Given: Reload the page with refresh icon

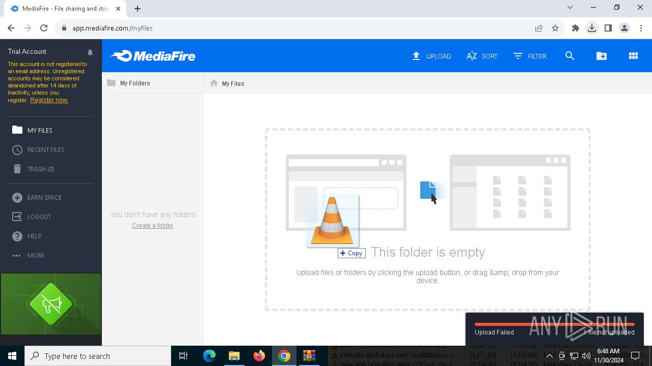Looking at the screenshot, I should 44,28.
